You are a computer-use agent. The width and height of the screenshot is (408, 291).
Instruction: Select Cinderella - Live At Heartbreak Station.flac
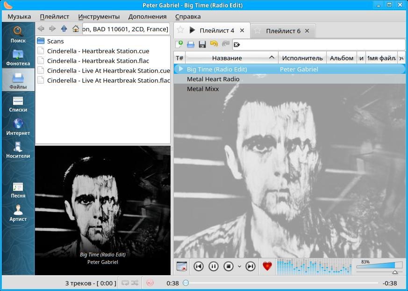103,81
